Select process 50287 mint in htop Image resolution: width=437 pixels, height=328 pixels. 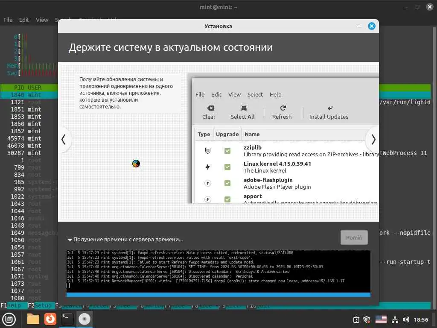(x=29, y=153)
